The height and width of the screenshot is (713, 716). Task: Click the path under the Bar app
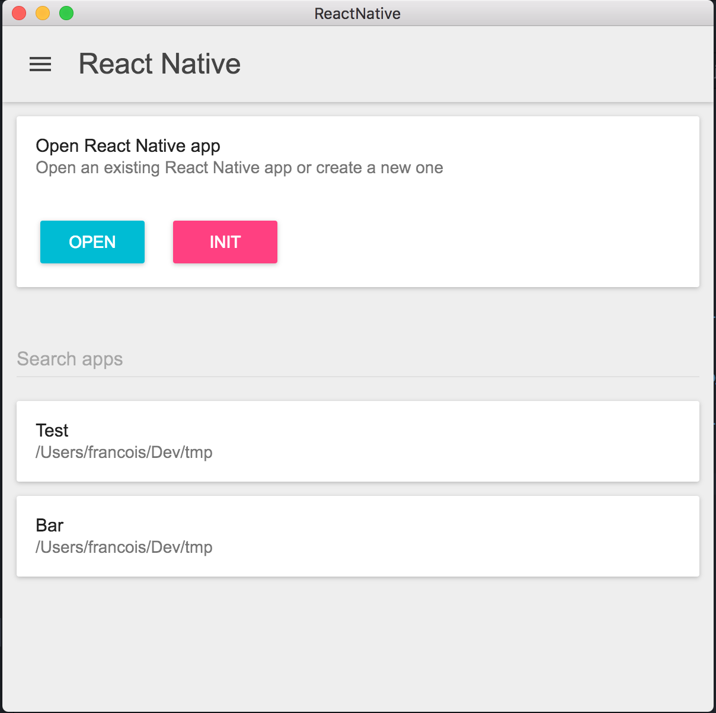tap(124, 548)
